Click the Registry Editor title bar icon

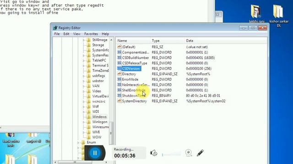click(55, 28)
